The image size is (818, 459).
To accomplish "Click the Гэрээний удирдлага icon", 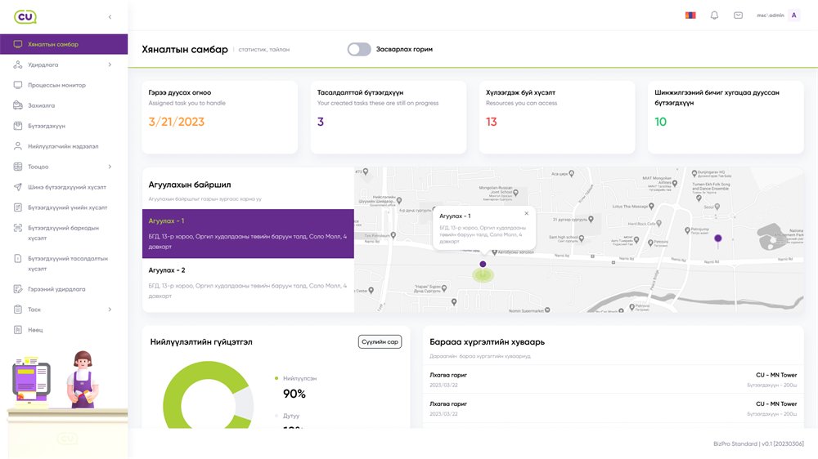I will [x=18, y=289].
